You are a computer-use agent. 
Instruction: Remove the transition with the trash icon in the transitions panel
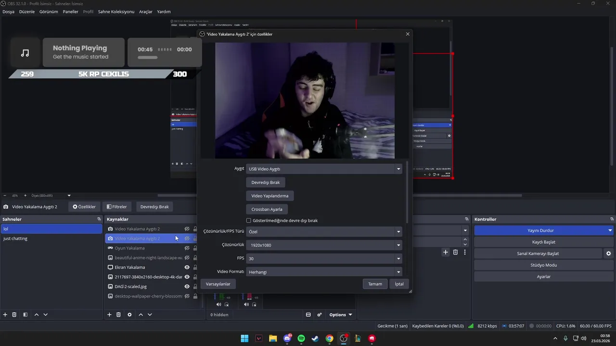pyautogui.click(x=455, y=252)
